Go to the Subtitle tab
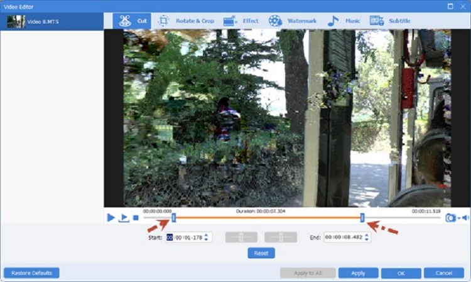 [390, 21]
